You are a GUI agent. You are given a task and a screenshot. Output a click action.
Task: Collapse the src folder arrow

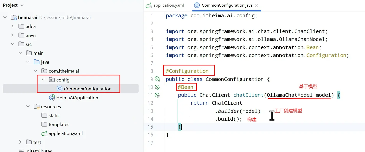click(13, 44)
